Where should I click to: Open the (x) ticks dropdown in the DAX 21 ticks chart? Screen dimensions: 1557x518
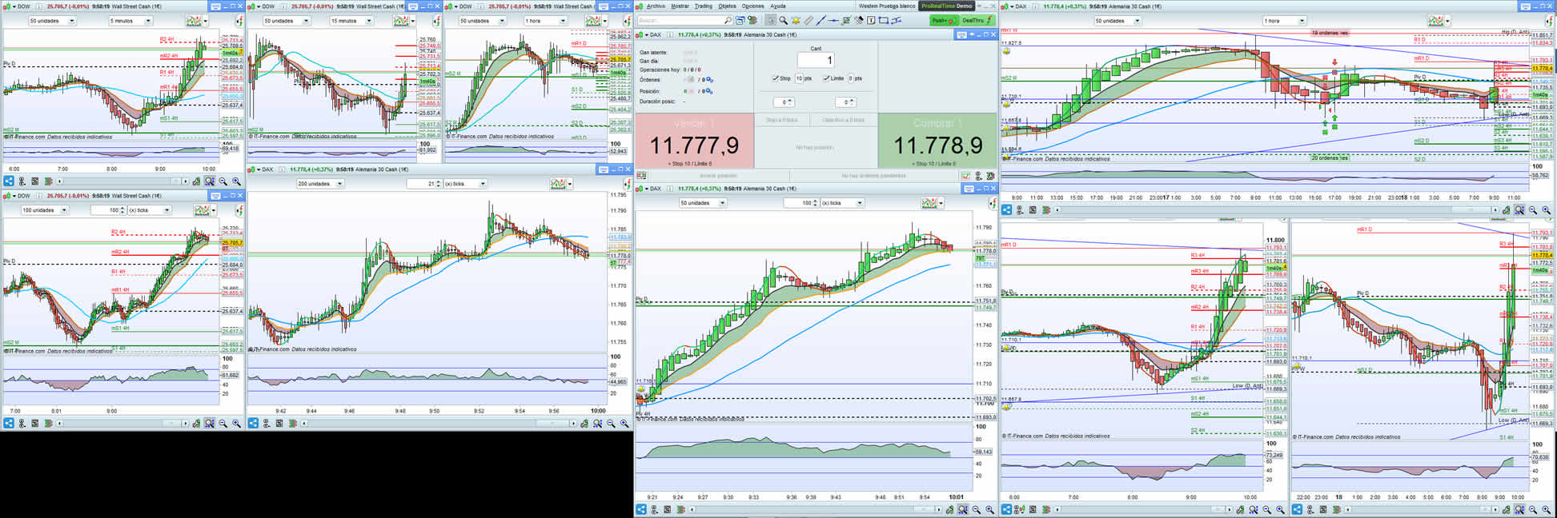point(466,184)
